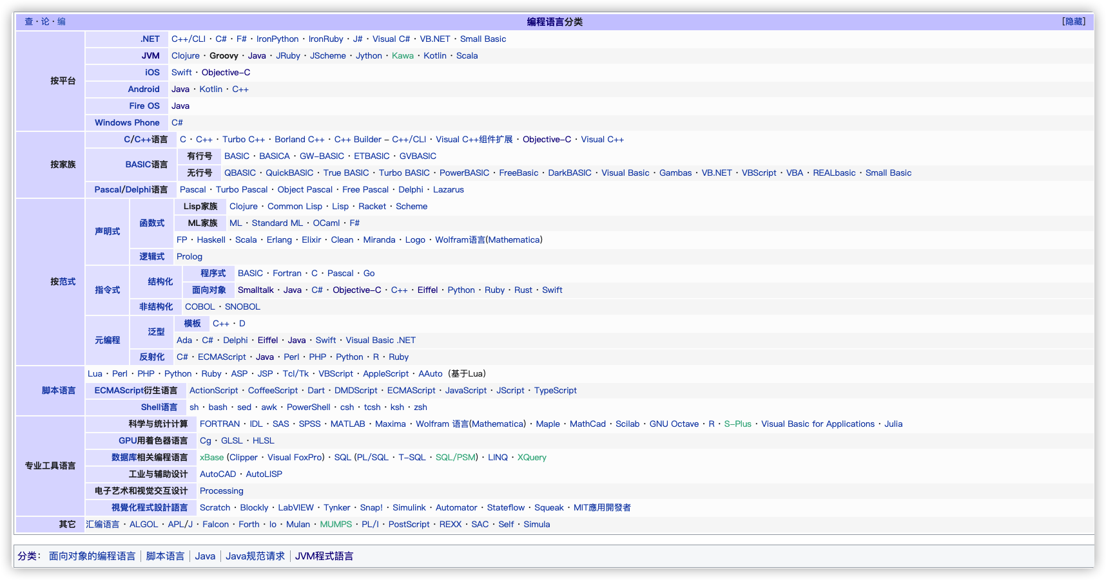1106x580 pixels.
Task: Hide the navbox using 隐藏 toggle
Action: coord(1075,21)
